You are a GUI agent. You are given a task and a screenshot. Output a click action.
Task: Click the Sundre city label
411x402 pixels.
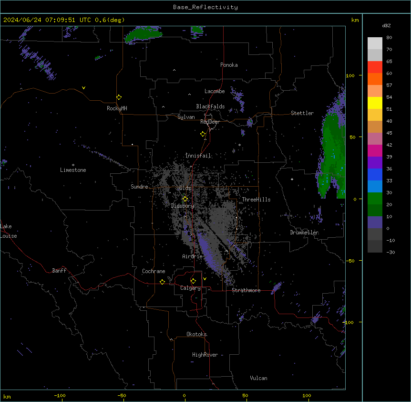point(139,187)
